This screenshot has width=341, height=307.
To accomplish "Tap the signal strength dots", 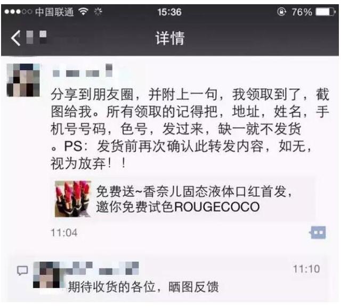I will tap(18, 12).
